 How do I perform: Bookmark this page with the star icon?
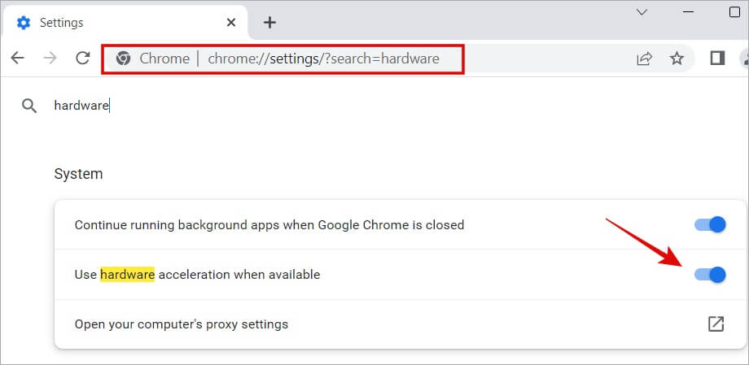point(677,59)
